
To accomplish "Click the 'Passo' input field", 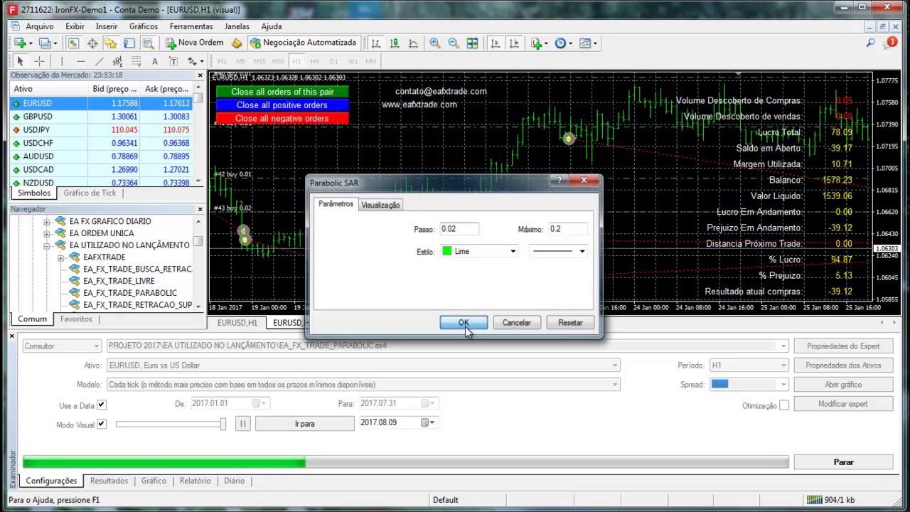I will tap(459, 229).
